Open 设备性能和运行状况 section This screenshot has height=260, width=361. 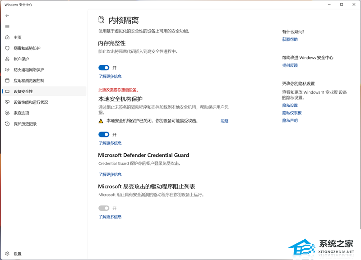coord(31,102)
